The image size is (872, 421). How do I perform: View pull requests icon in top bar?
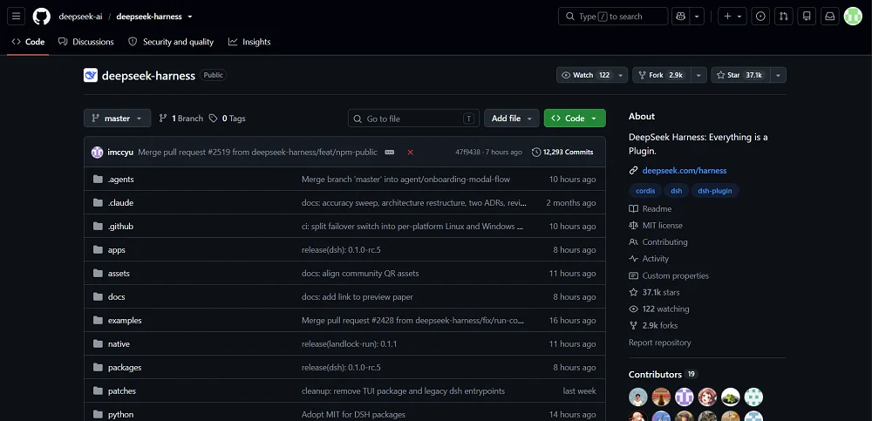784,17
